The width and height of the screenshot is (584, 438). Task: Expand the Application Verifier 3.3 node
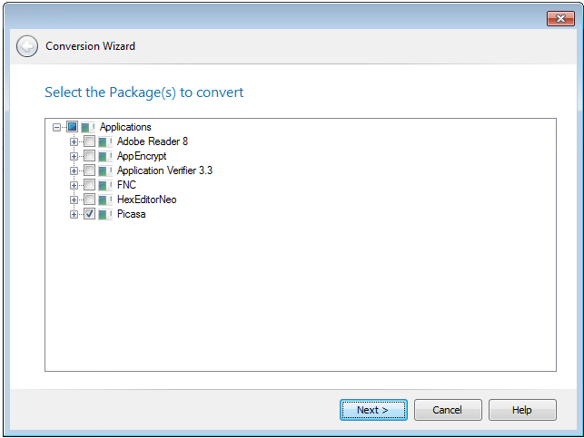[x=74, y=170]
